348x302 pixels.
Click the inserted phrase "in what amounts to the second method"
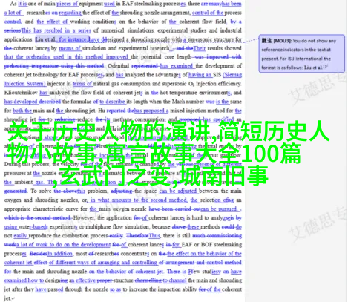click(139, 200)
